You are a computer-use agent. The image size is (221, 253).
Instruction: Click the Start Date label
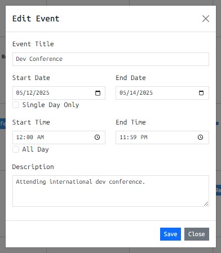coord(31,78)
